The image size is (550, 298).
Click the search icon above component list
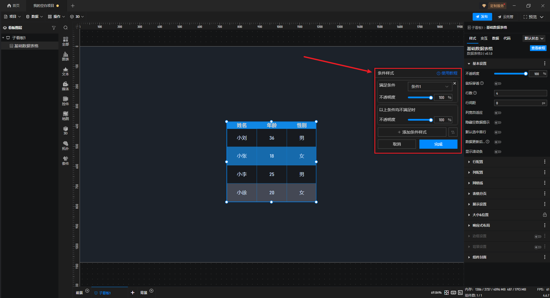[66, 28]
